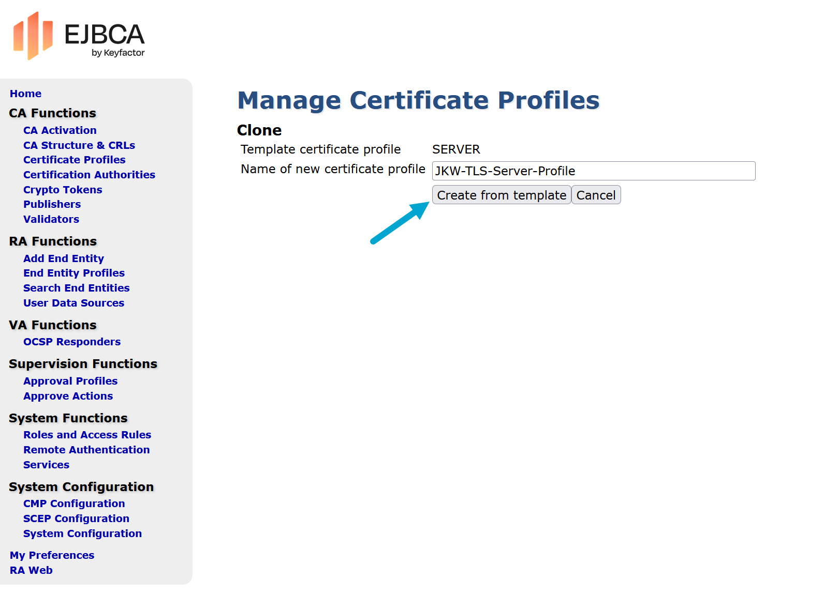View OCSP Responders
This screenshot has height=595, width=839.
(71, 342)
